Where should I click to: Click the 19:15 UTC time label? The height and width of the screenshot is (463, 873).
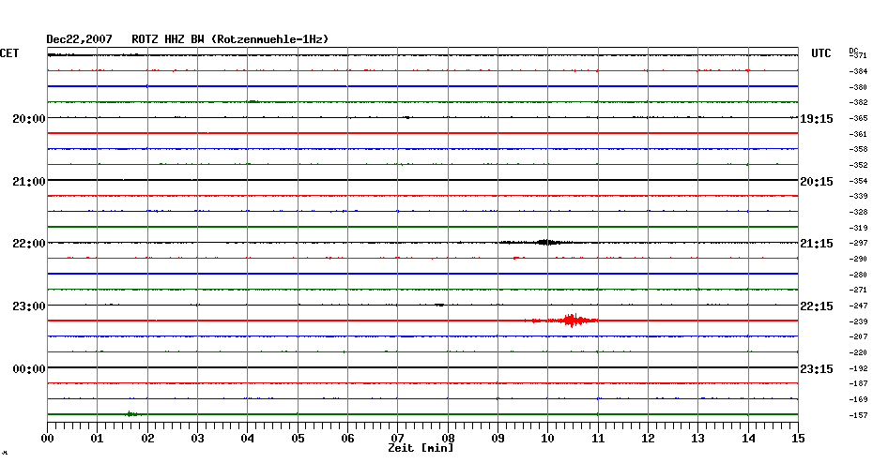817,118
